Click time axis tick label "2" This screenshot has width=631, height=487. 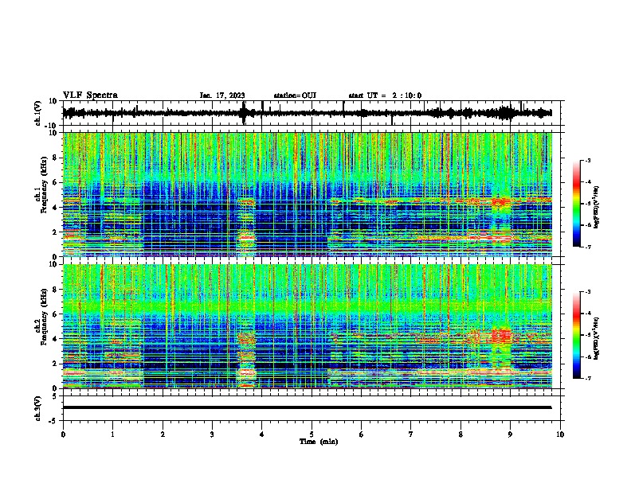coord(163,434)
